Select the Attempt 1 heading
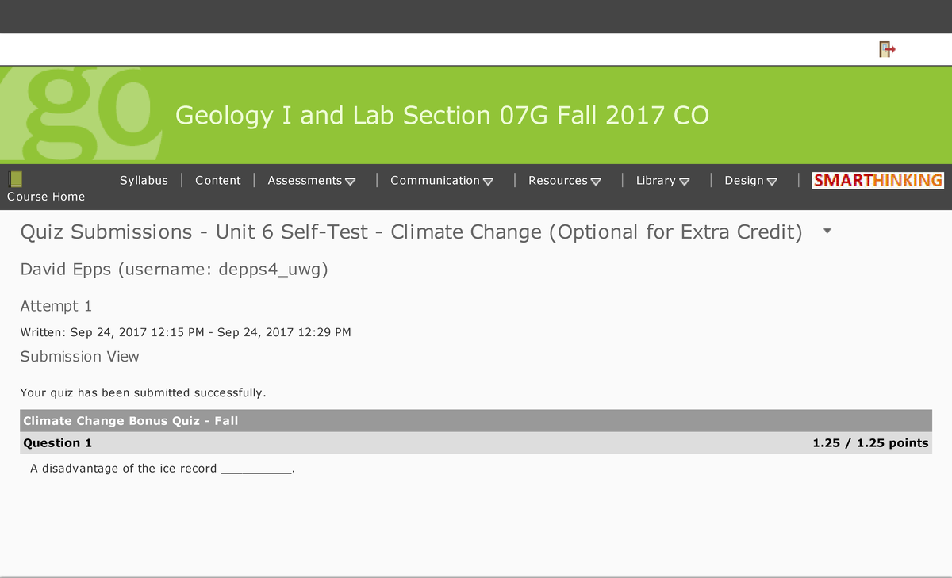This screenshot has width=952, height=578. point(56,306)
